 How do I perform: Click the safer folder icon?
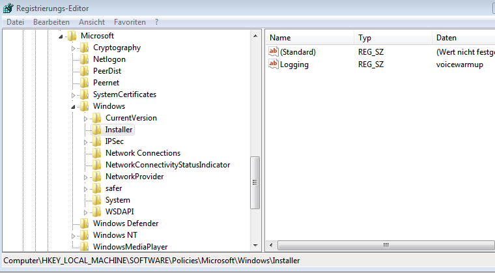(96, 188)
